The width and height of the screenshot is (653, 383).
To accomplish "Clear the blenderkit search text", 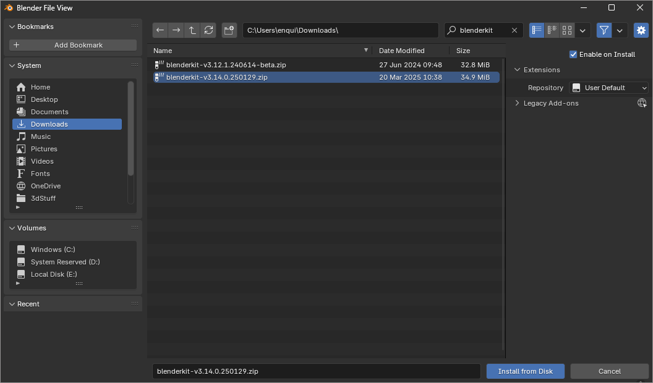I will (514, 30).
